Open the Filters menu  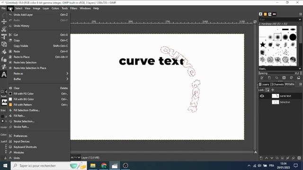coord(74,8)
